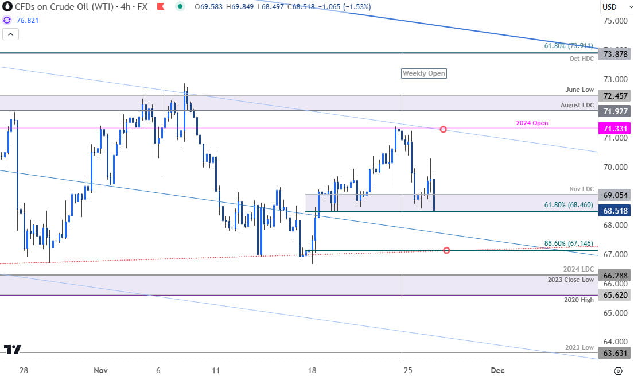
Task: Click the collapse chevron icon under the legend
Action: [x=10, y=34]
